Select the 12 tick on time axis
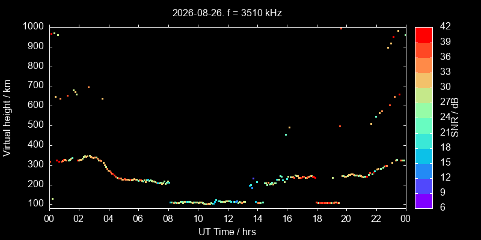 [x=228, y=218]
